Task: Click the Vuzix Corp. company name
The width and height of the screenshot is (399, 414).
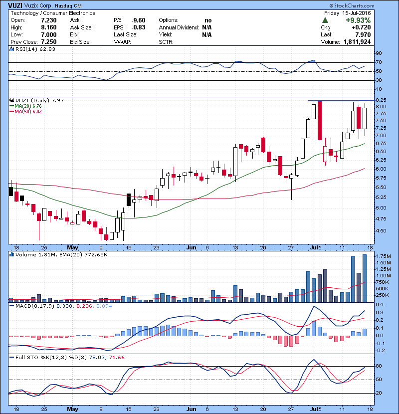Action: pos(39,6)
